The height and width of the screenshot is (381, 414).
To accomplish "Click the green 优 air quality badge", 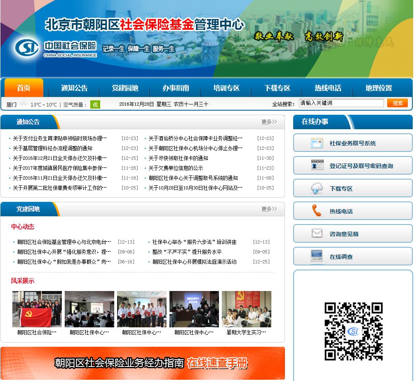I will [x=95, y=104].
